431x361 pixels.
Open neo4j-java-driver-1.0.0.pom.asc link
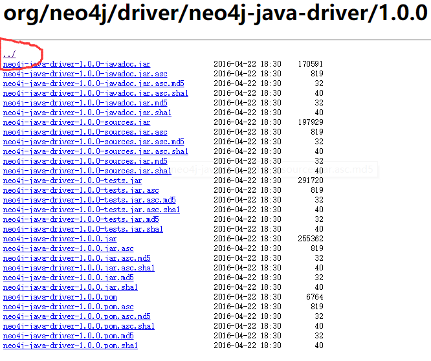pos(68,307)
